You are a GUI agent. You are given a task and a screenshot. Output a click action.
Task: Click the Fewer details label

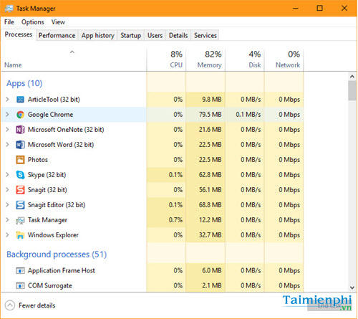(x=37, y=305)
